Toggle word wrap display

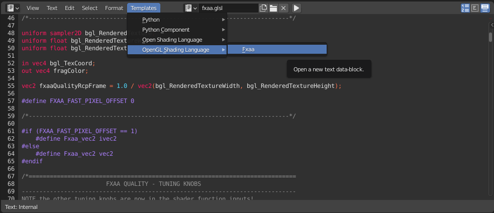[x=475, y=8]
